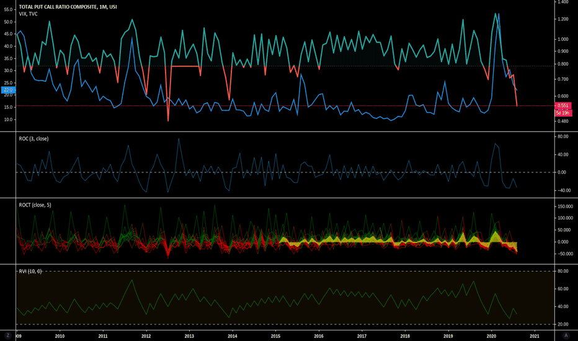Click the red 0.551 current price label
Viewport: 578px width, 341px height.
coord(563,105)
